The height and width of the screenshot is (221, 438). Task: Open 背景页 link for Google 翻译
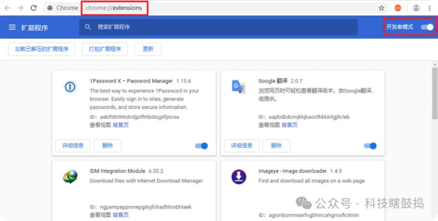click(x=290, y=125)
